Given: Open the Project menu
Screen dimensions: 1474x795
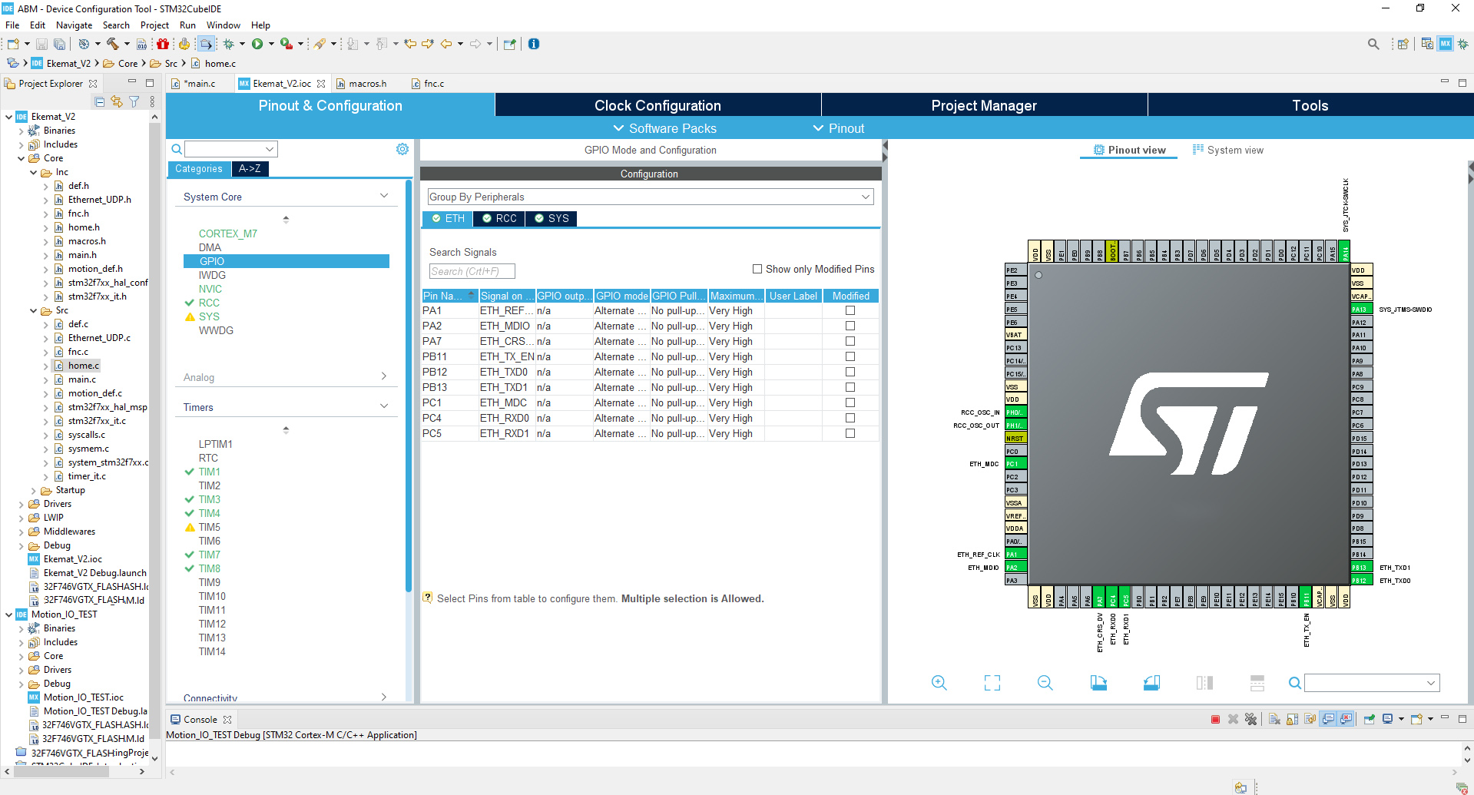Looking at the screenshot, I should point(154,25).
